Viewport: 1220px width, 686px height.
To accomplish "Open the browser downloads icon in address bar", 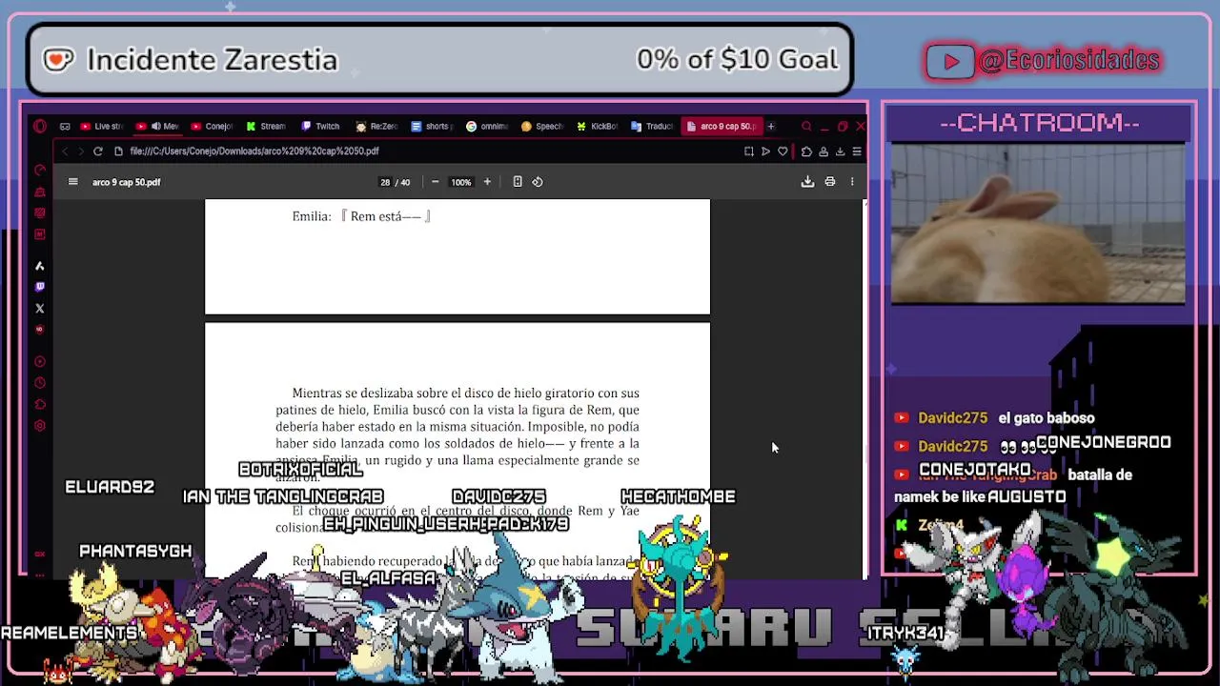I will point(840,151).
